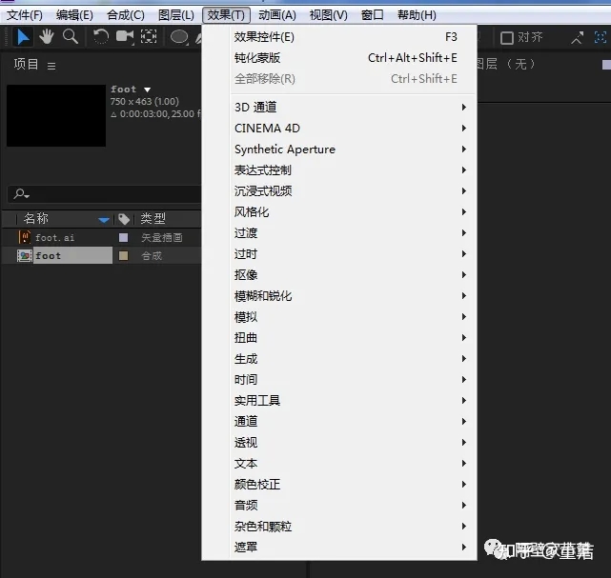This screenshot has height=578, width=611.
Task: Select the Pan Behind anchor tool
Action: pyautogui.click(x=149, y=36)
